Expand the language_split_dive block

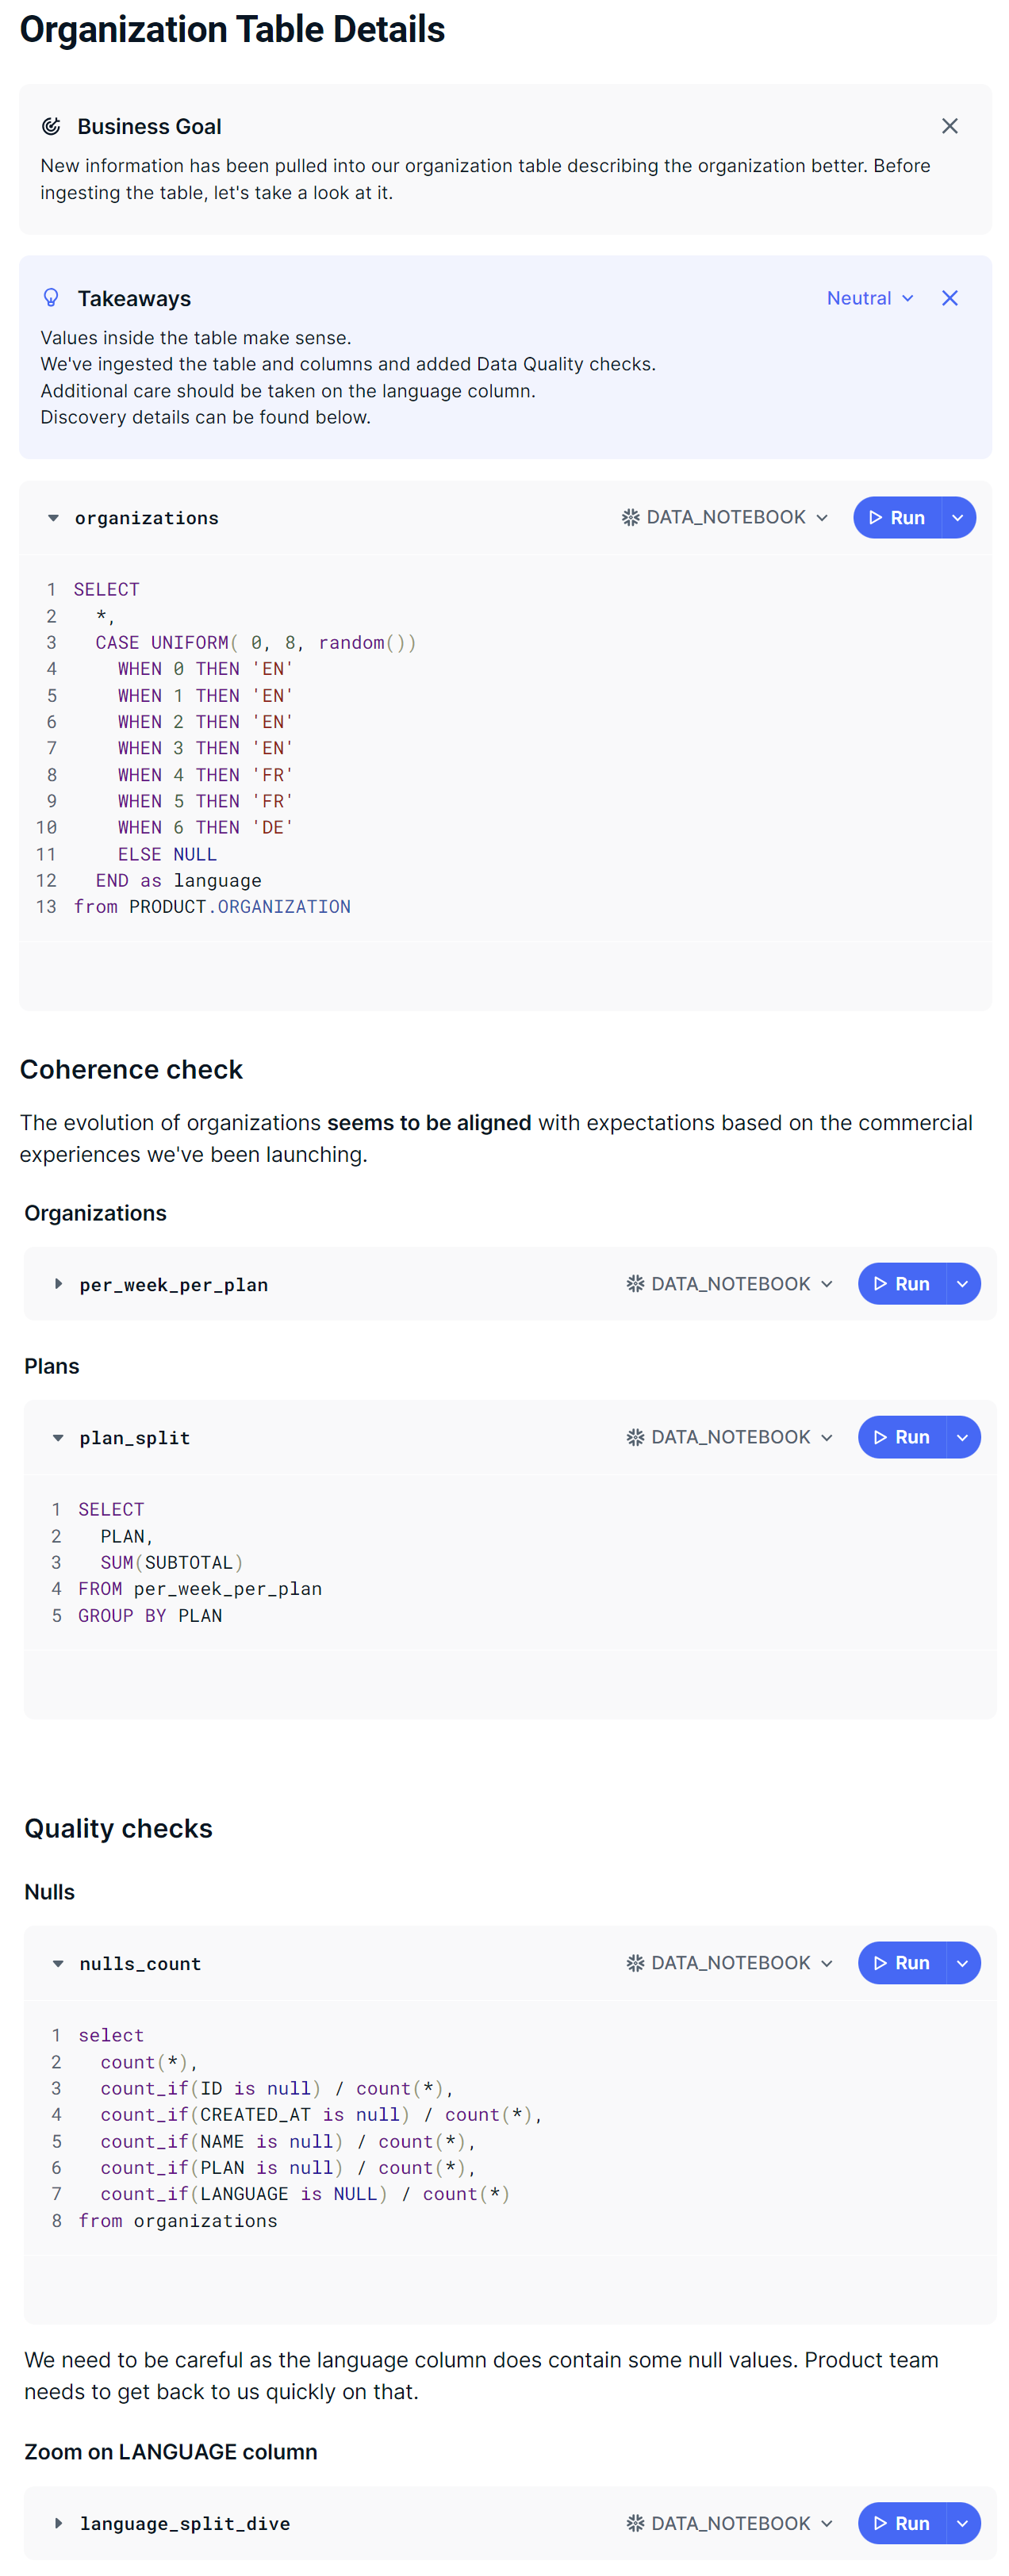coord(58,2524)
